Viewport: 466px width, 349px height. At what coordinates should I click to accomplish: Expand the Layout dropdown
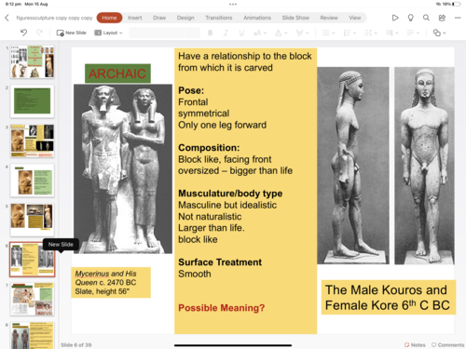click(108, 33)
